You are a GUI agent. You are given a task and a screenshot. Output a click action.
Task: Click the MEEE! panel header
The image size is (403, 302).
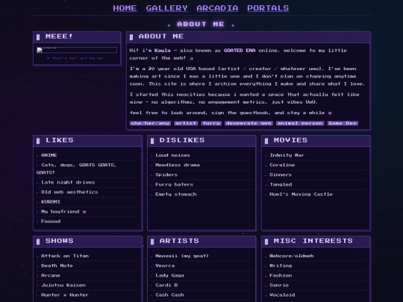[x=77, y=37]
